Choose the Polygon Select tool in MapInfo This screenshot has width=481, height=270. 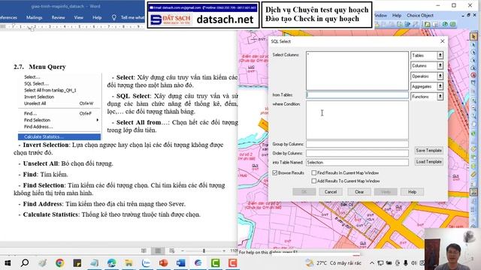click(473, 60)
